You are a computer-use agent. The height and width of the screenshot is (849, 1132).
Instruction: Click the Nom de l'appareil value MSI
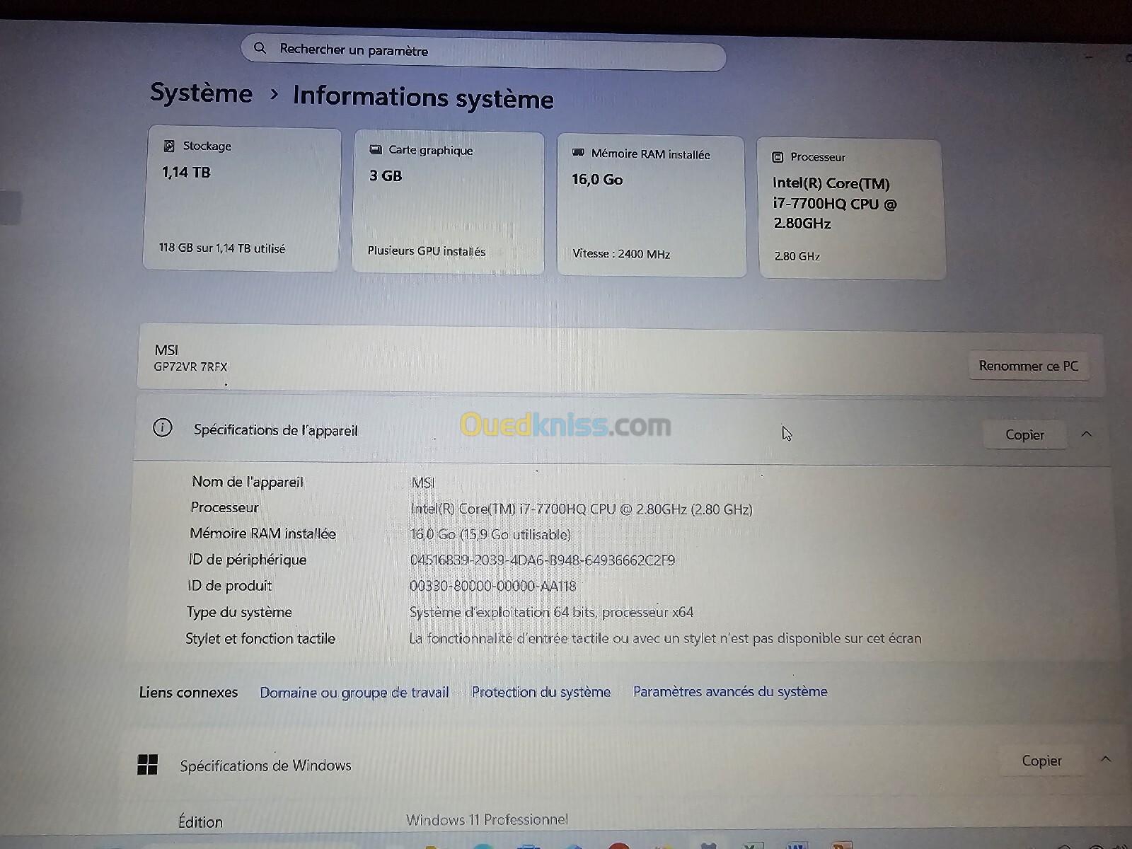tap(422, 483)
